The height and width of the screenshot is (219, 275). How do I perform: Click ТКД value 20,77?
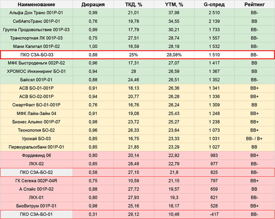click(x=134, y=97)
